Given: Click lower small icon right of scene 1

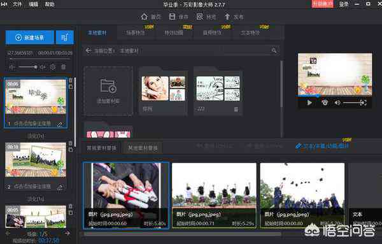Looking at the screenshot, I should click(x=71, y=87).
